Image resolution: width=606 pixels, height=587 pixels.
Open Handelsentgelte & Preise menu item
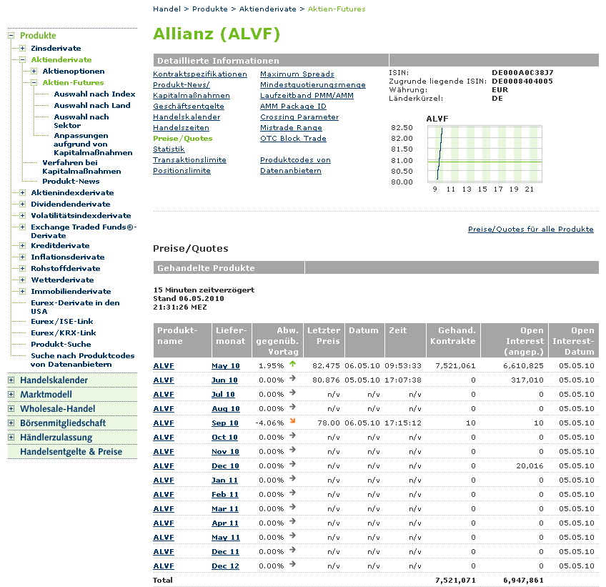pyautogui.click(x=71, y=452)
